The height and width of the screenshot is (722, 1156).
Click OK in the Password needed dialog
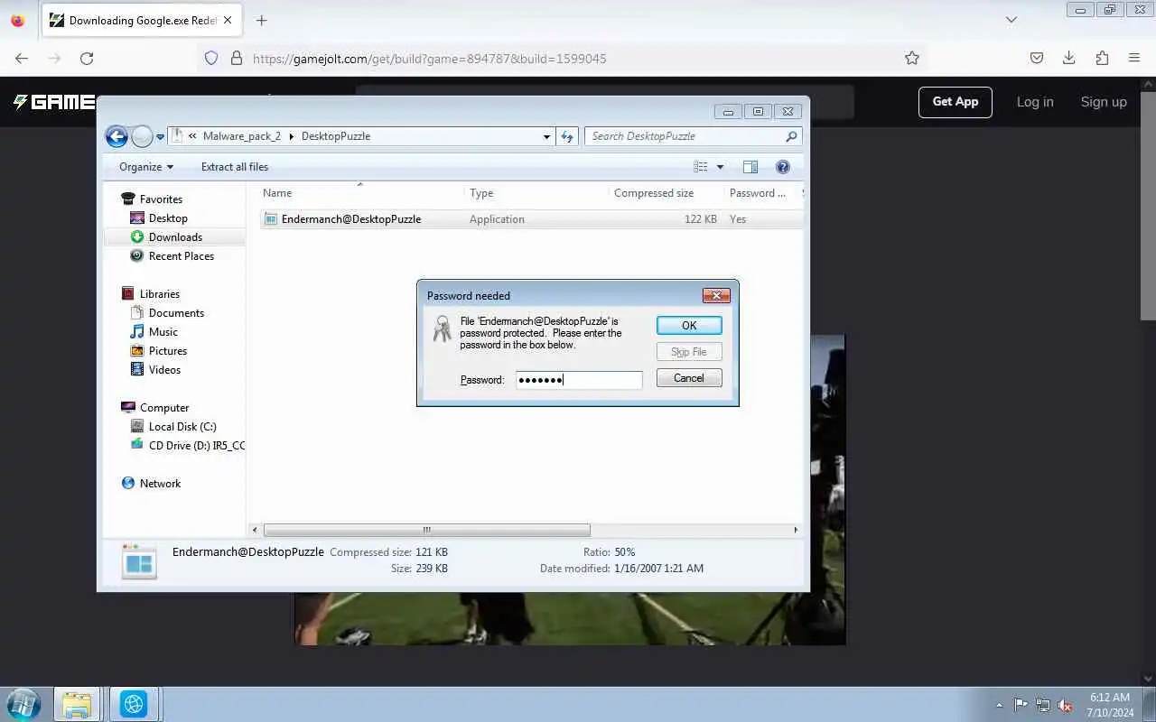click(689, 326)
